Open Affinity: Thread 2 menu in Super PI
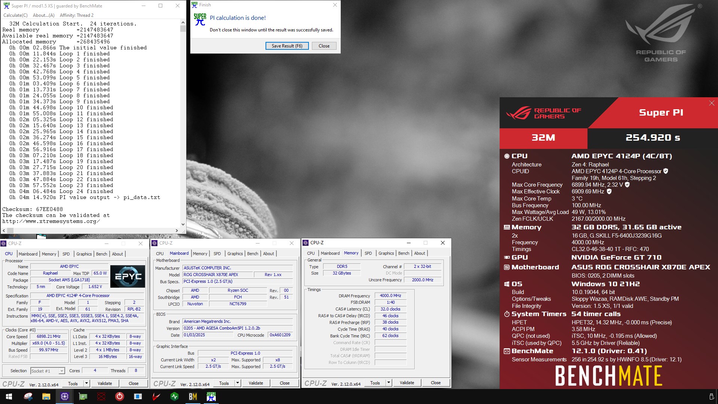Viewport: 718px width, 404px height. pos(77,15)
